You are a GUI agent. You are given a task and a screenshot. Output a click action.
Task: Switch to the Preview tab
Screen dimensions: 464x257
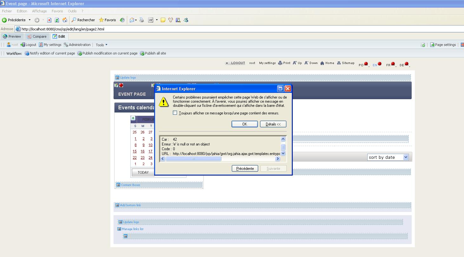point(12,36)
